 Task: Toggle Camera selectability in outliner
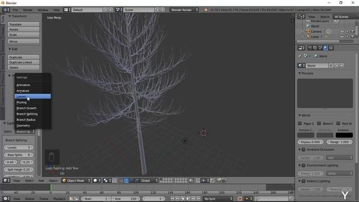click(x=347, y=31)
